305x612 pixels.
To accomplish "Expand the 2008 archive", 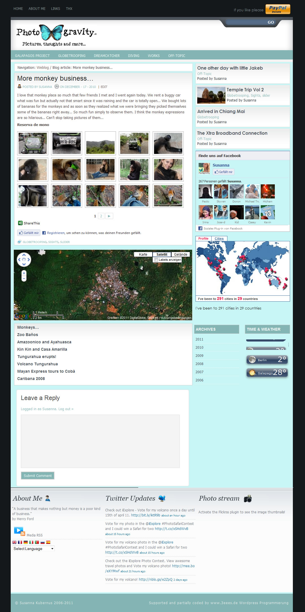I will pyautogui.click(x=199, y=364).
